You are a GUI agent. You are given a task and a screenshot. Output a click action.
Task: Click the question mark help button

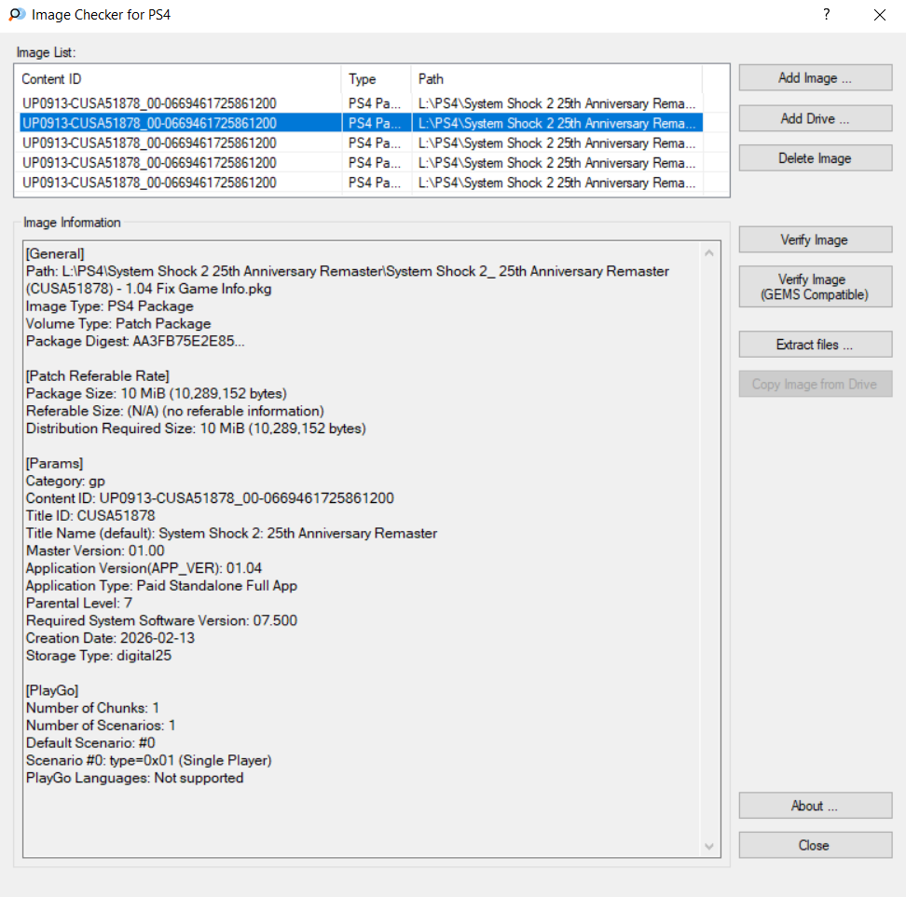click(826, 15)
